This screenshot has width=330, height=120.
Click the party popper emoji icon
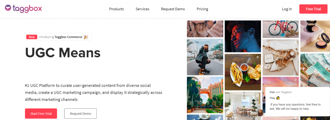point(86,37)
